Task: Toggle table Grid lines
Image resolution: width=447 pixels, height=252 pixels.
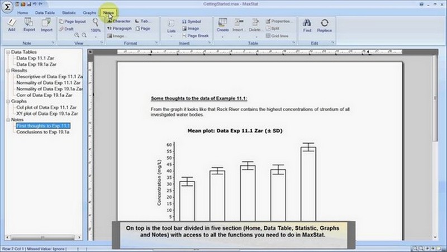Action: pyautogui.click(x=277, y=36)
